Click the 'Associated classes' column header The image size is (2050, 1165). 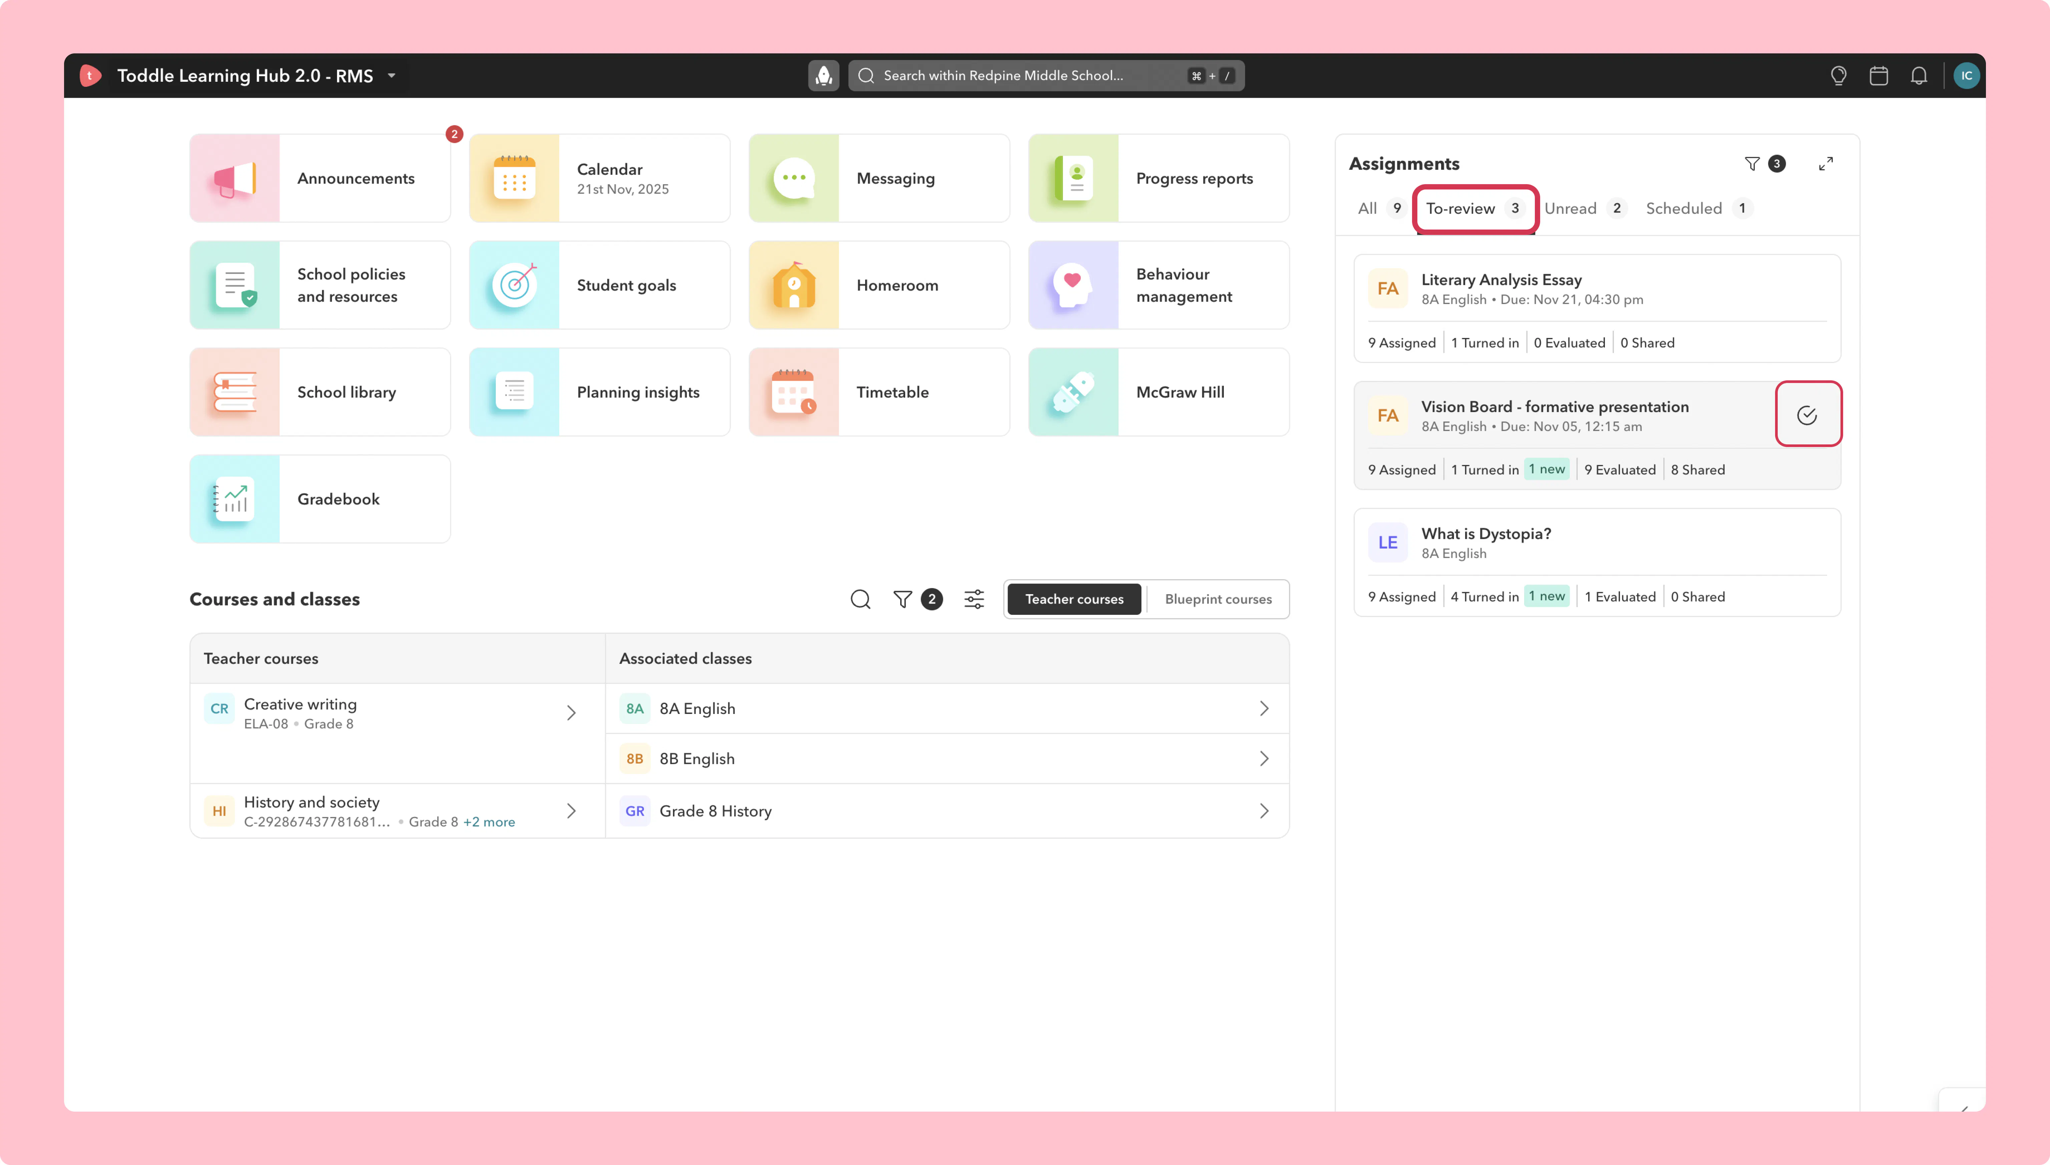coord(685,659)
